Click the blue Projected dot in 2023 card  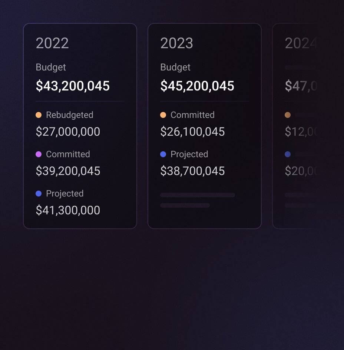click(x=163, y=154)
